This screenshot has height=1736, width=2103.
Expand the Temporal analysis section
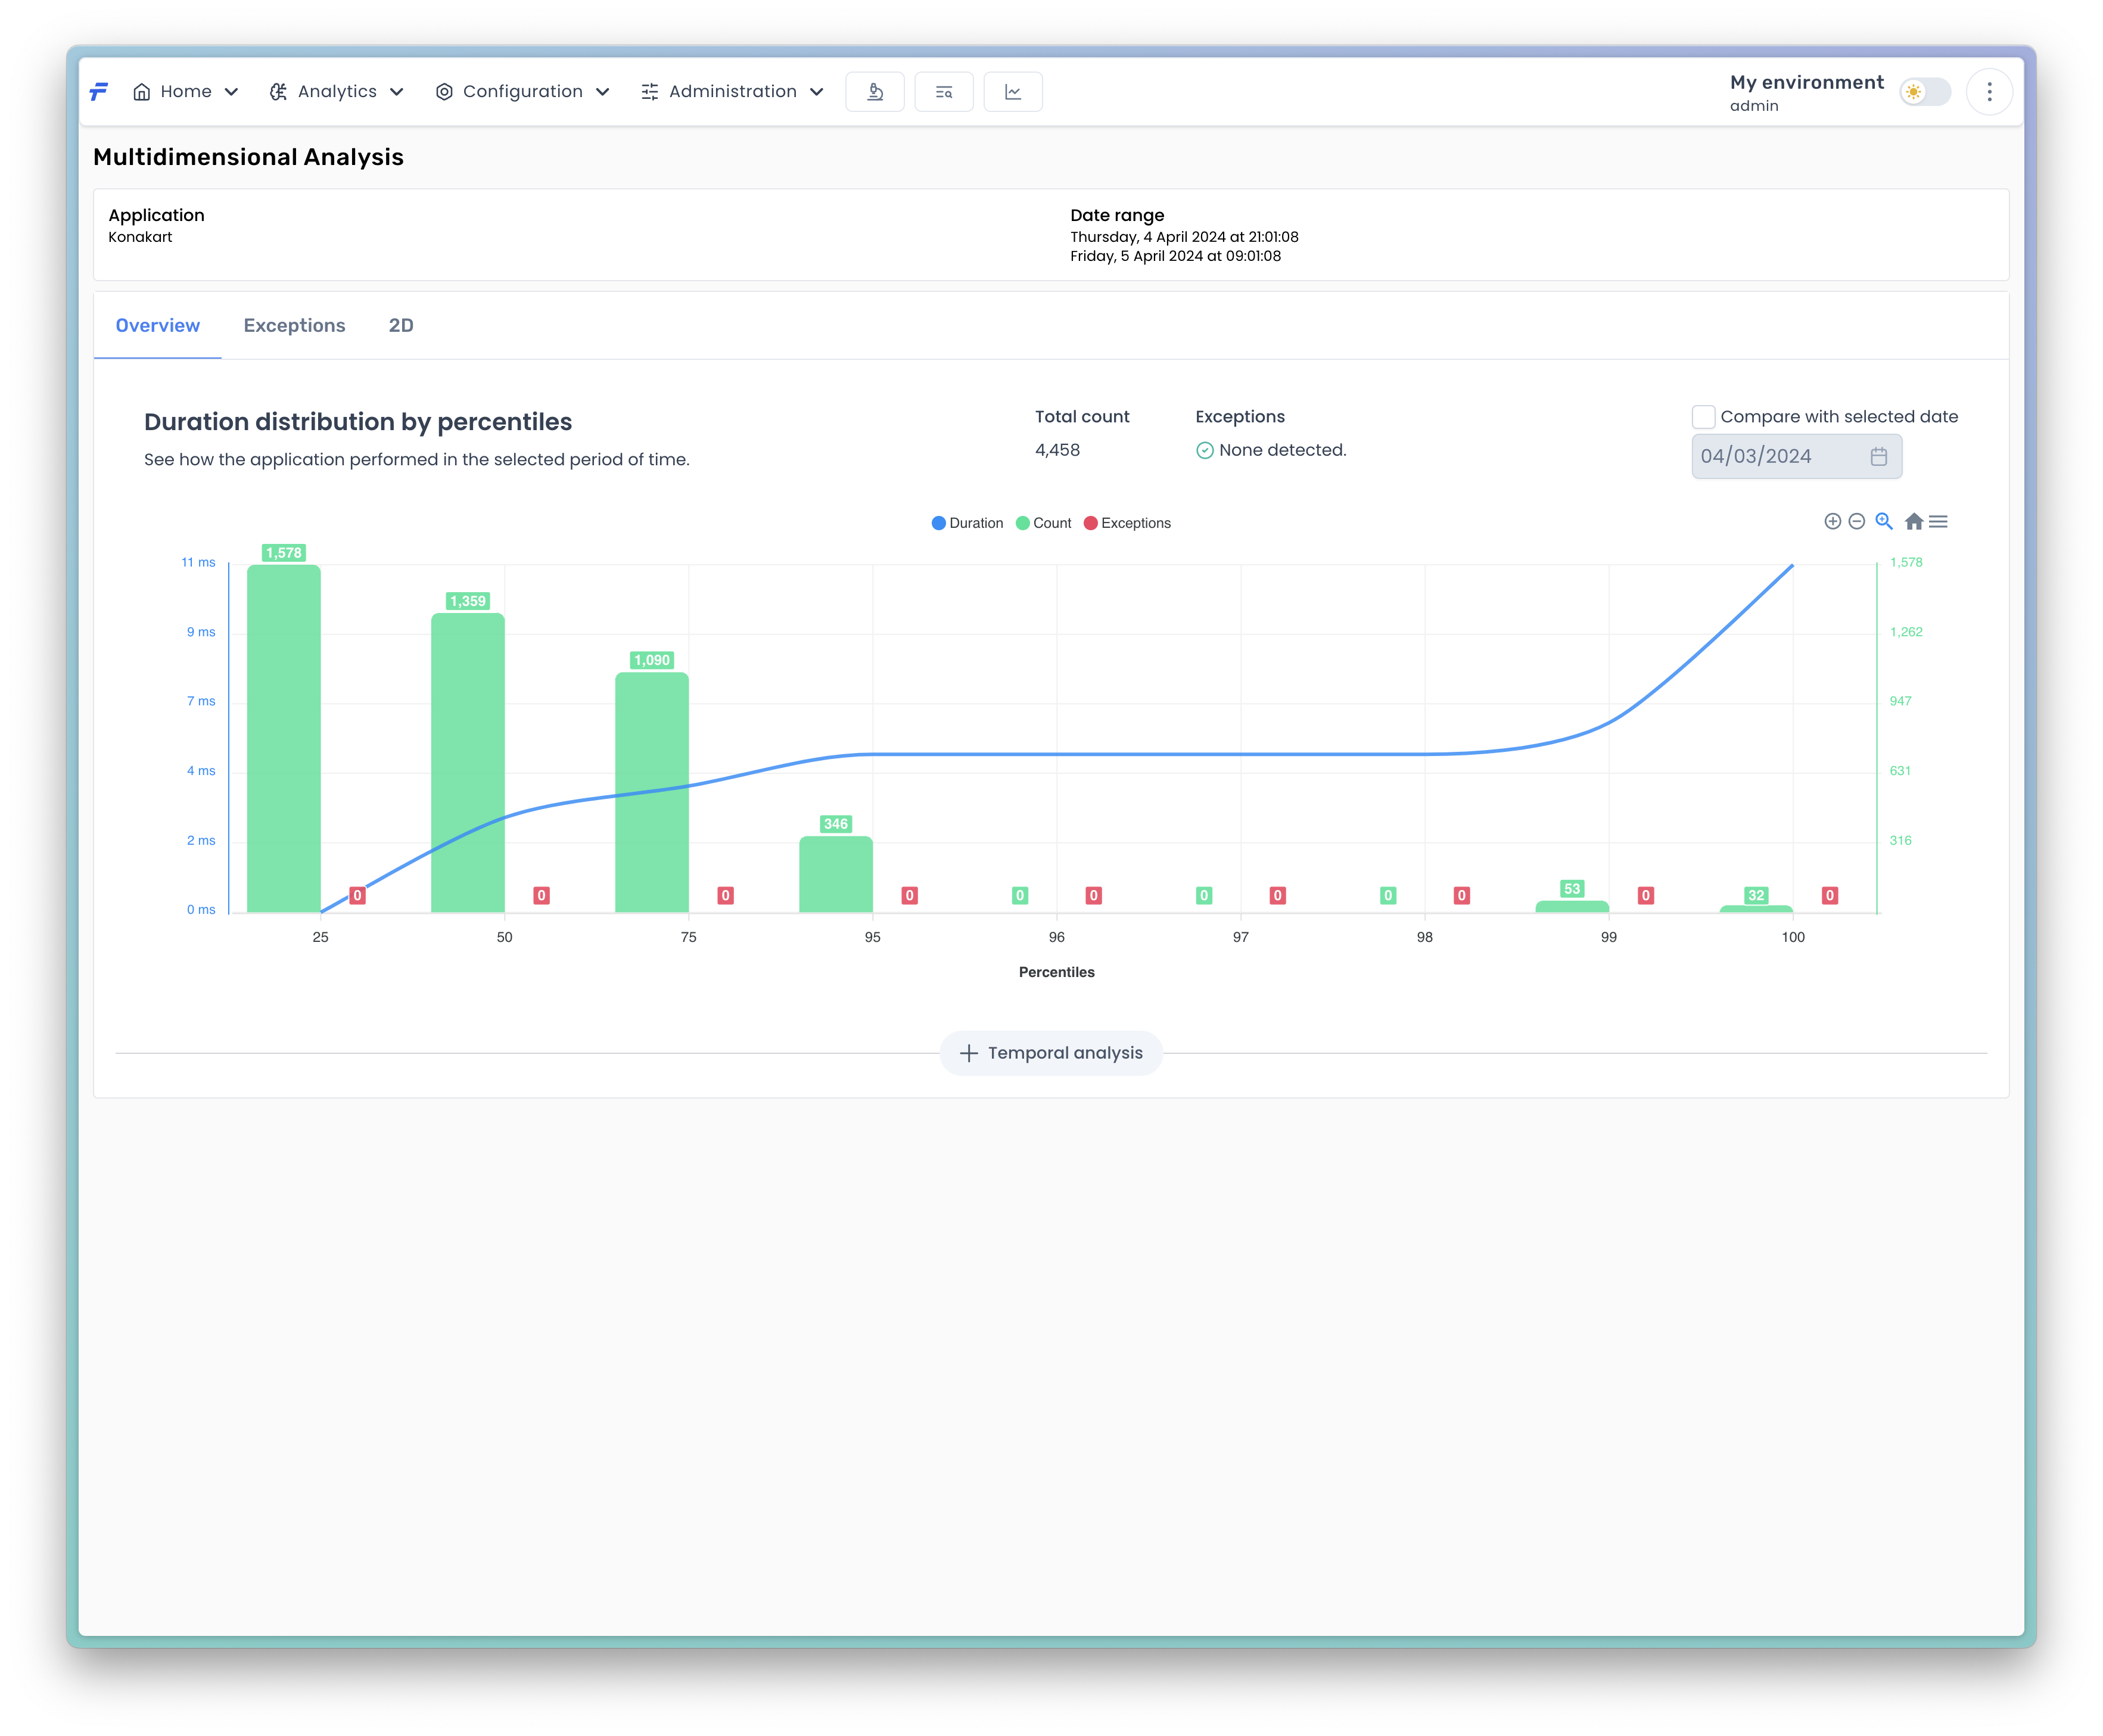(x=1051, y=1053)
